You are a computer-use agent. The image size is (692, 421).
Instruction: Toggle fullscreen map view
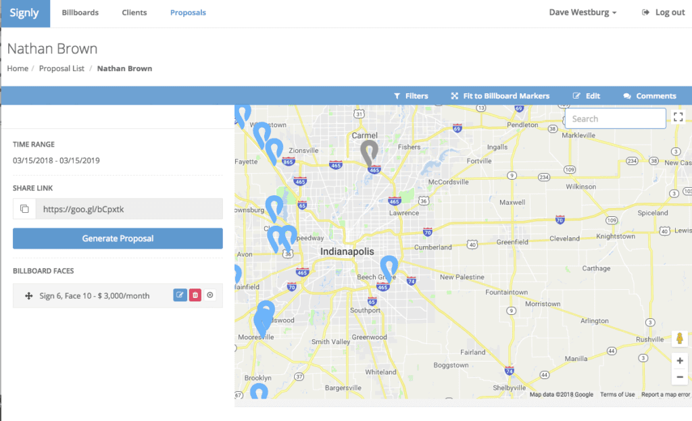678,118
